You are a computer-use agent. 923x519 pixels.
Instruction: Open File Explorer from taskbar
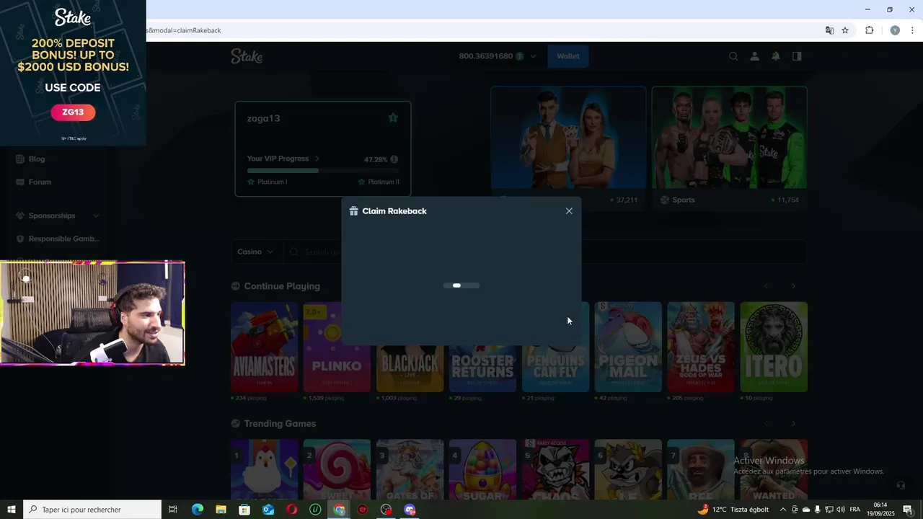pyautogui.click(x=221, y=510)
